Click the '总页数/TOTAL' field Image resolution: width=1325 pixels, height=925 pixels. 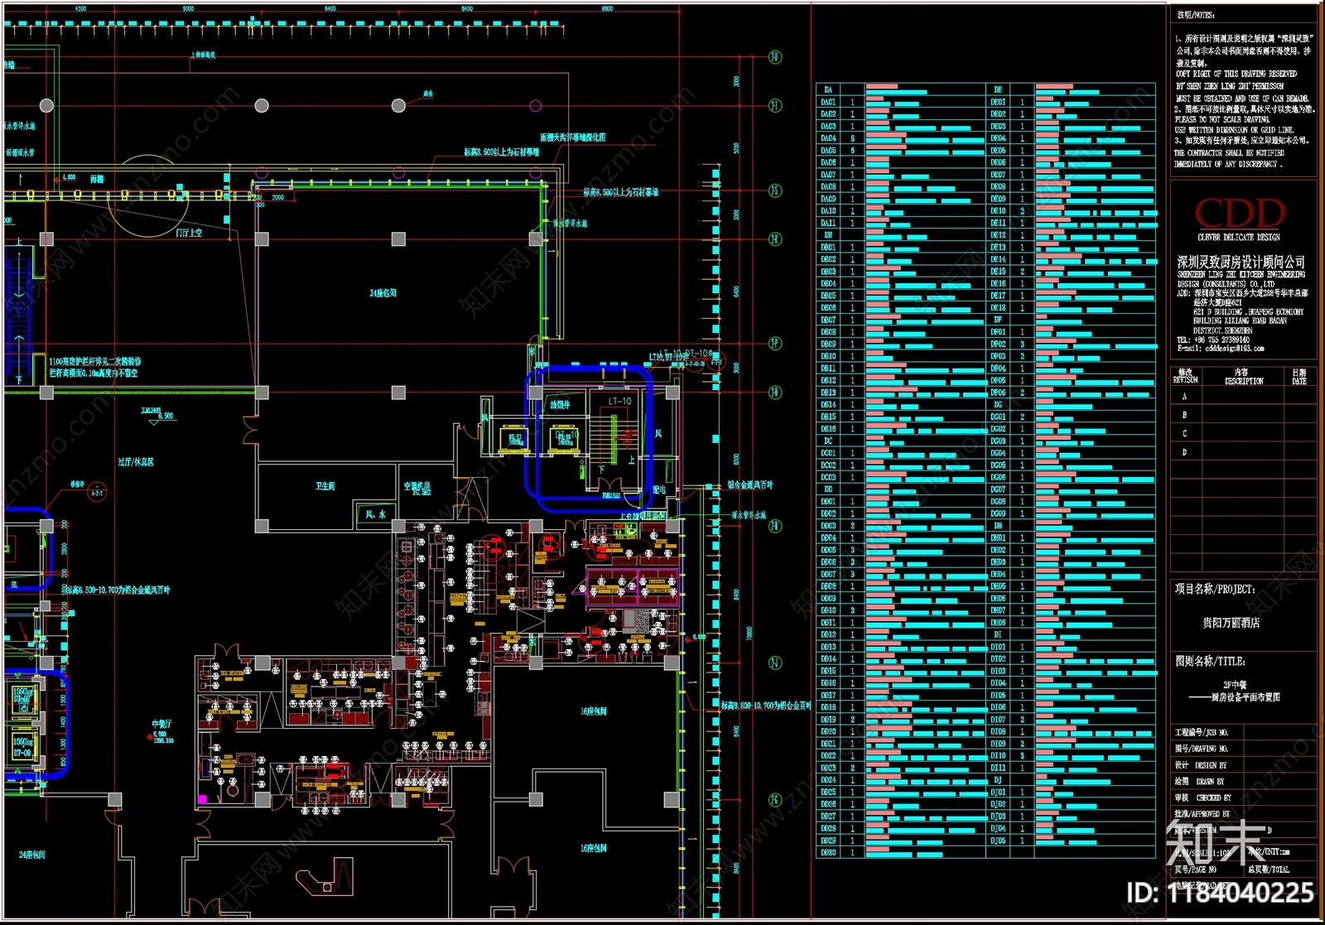point(1280,870)
